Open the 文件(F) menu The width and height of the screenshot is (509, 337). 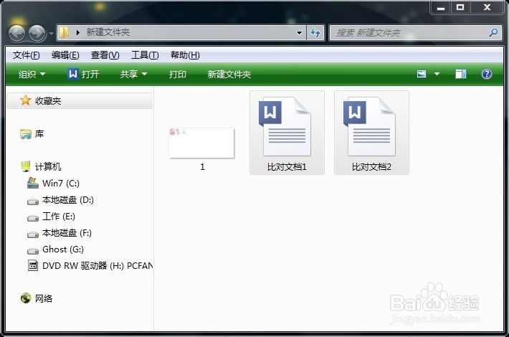pos(27,55)
